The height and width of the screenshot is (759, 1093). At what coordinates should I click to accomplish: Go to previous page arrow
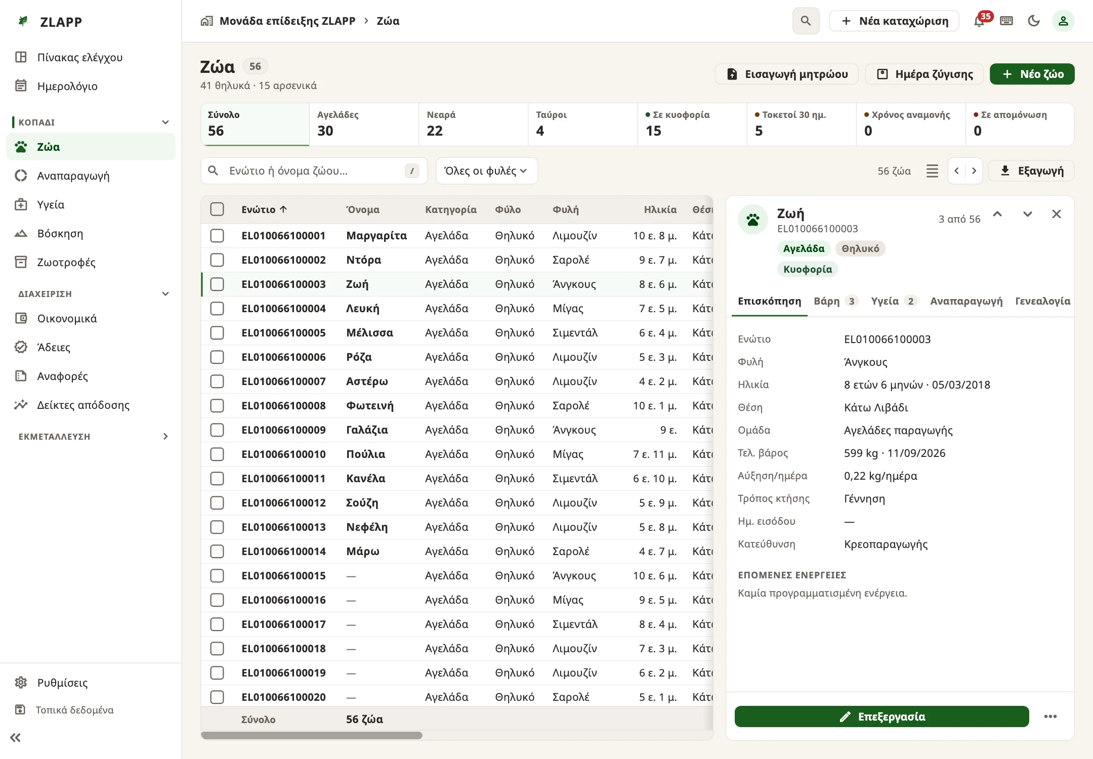click(956, 171)
